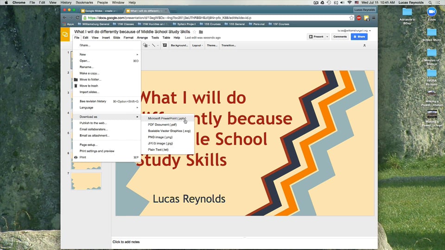Open the Apps bookmarks shortcut
Viewport: 445px width, 250px height.
[x=68, y=24]
